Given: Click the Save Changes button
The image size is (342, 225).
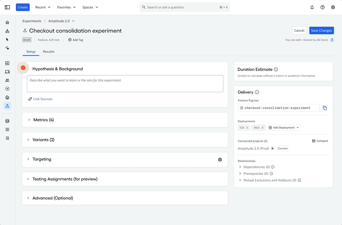Looking at the screenshot, I should click(321, 31).
